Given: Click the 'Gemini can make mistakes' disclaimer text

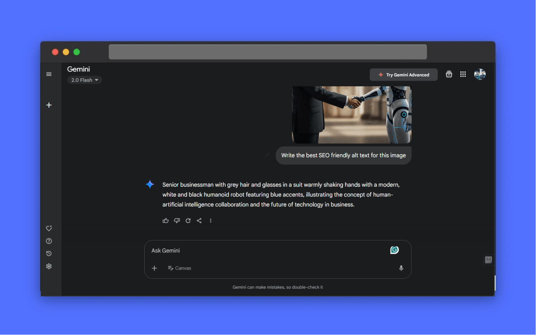Looking at the screenshot, I should (x=278, y=287).
